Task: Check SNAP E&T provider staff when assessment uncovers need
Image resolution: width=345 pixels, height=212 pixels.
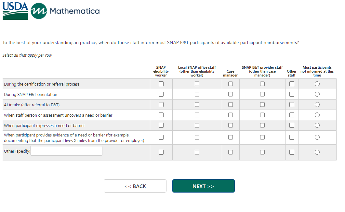Action: (262, 115)
